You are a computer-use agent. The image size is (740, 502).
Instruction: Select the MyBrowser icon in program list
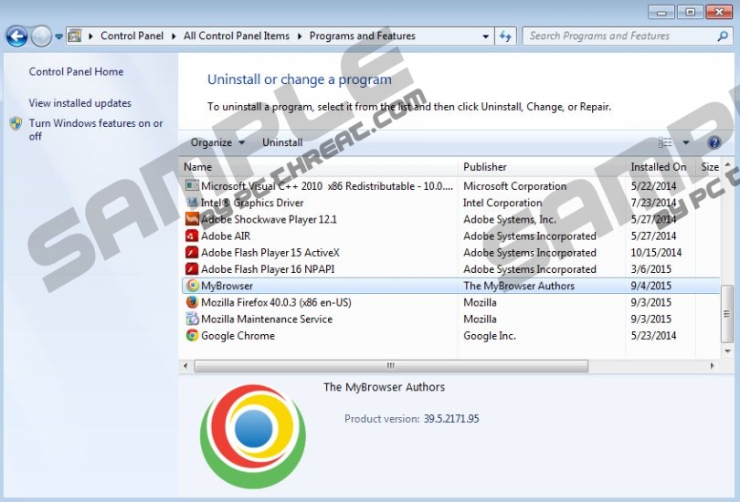tap(192, 286)
